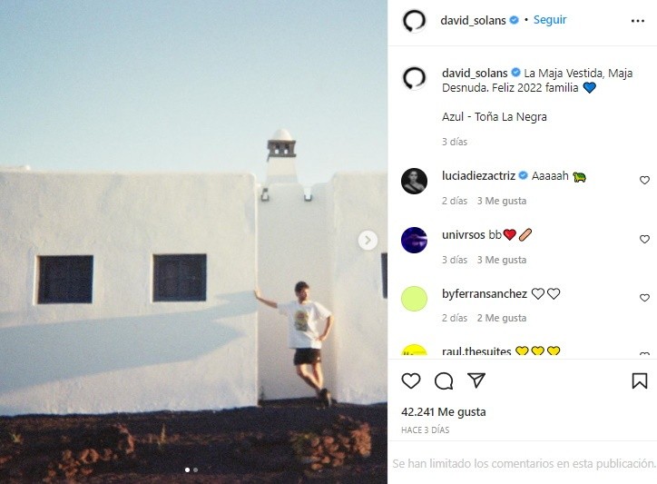Share the post via the paper plane icon
The height and width of the screenshot is (484, 657).
pyautogui.click(x=476, y=380)
